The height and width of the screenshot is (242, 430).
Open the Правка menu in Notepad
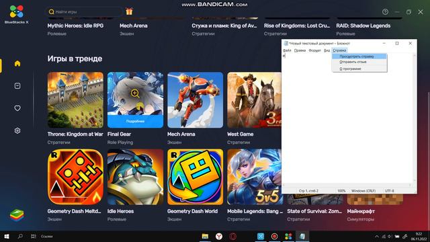(x=300, y=50)
